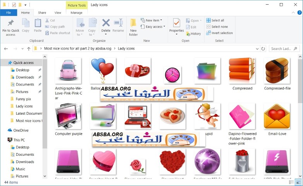Open Recent locations dropdown arrow
The image size is (303, 186).
(x=22, y=49)
